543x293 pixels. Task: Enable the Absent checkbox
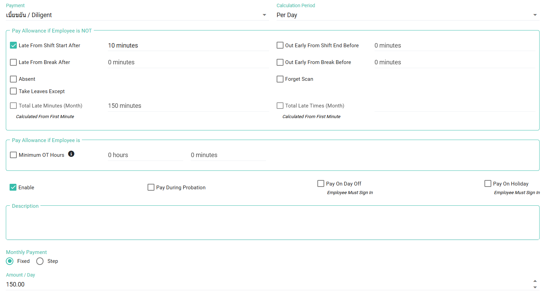click(x=13, y=79)
